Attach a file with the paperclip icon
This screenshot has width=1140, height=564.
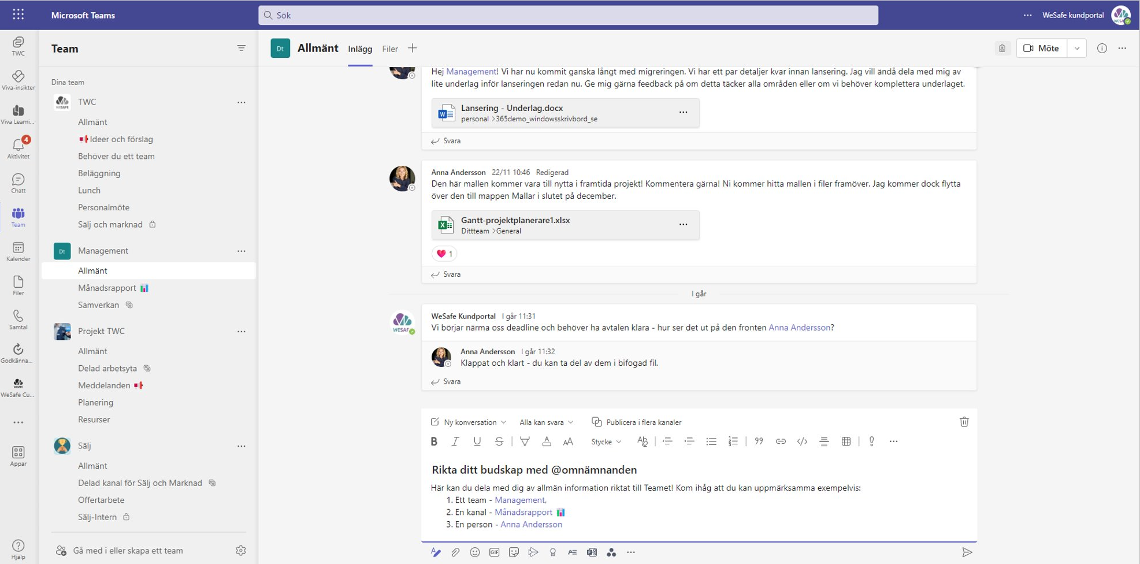[455, 552]
